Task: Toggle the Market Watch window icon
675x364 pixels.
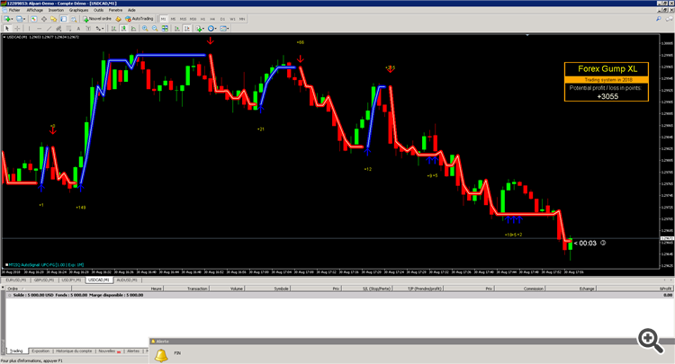Action: [33, 19]
